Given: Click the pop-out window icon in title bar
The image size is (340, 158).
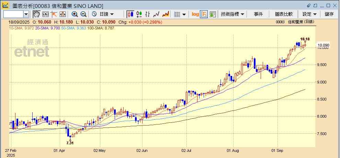Looking at the screenshot, I should coord(315,5).
